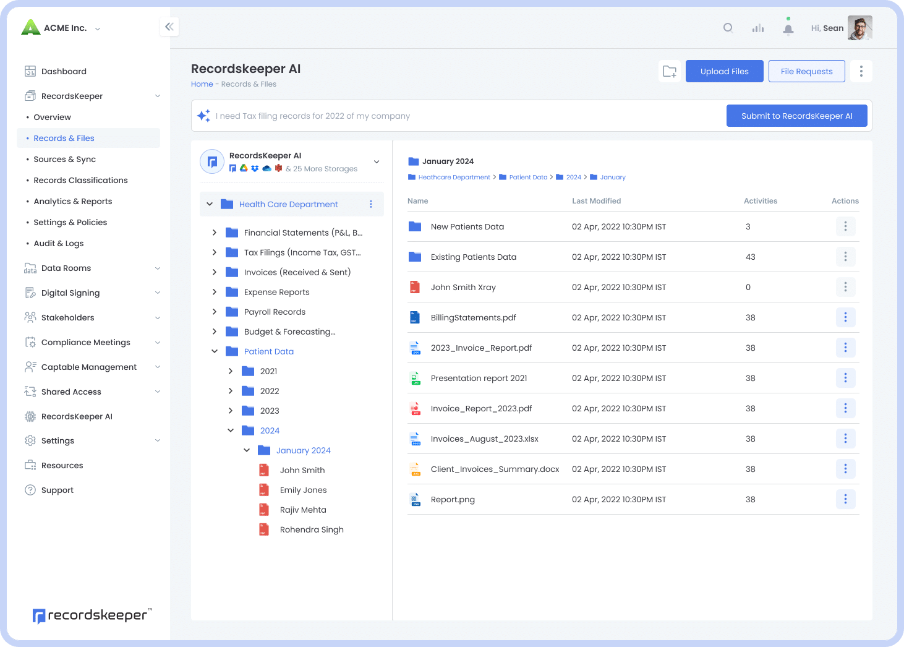Viewport: 904px width, 647px height.
Task: Open actions menu for Report.png
Action: (x=845, y=499)
